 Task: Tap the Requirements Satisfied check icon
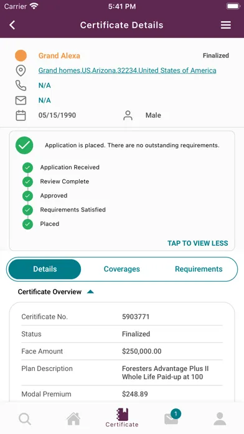pos(27,210)
